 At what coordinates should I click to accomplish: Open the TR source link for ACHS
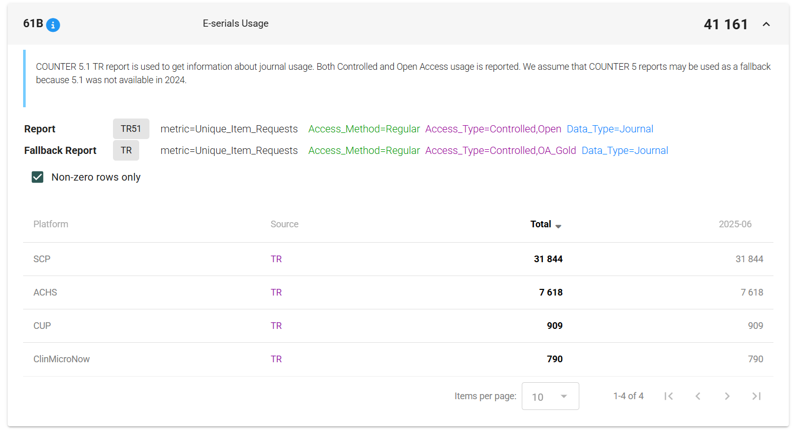276,292
